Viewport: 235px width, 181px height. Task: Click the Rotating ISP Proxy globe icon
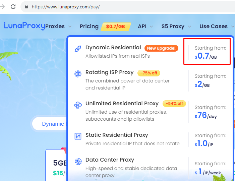click(78, 74)
